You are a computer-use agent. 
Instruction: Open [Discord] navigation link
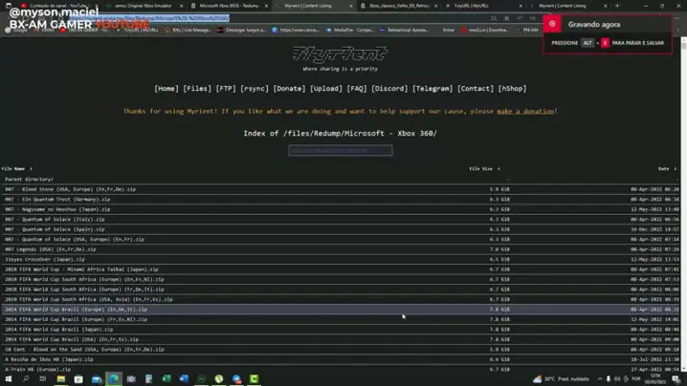[x=389, y=89]
